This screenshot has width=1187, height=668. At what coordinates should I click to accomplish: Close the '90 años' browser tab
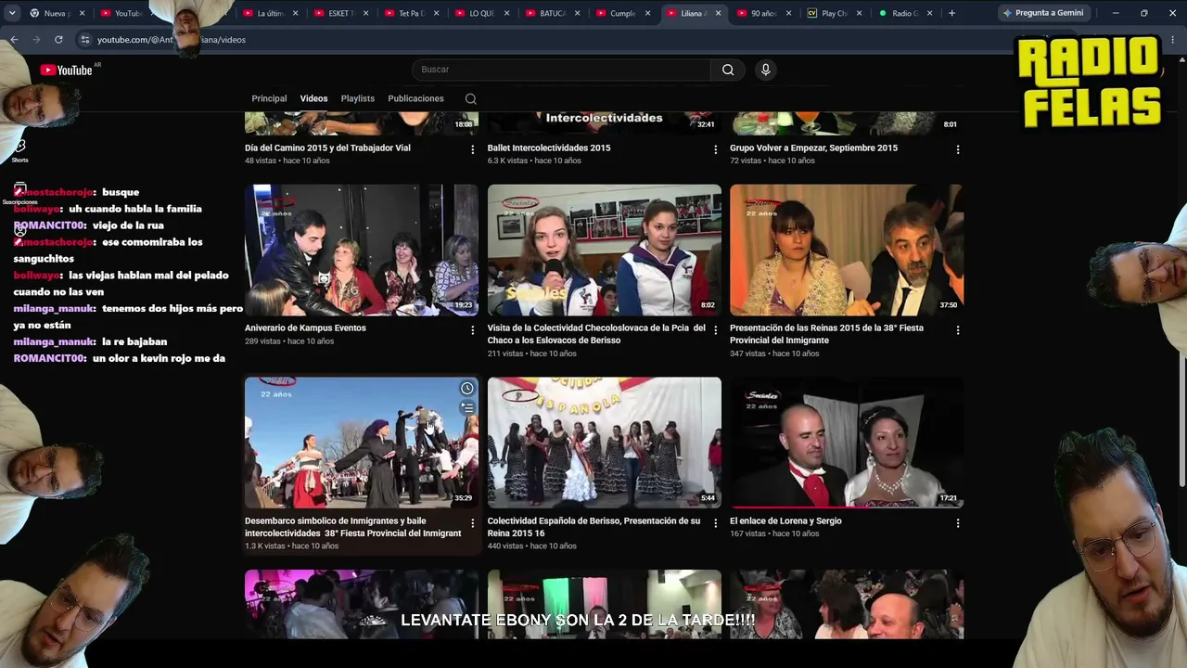coord(789,13)
